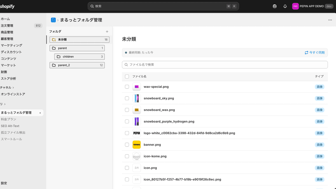Click the plus icon to add new folder
This screenshot has height=189, width=336.
coord(107,31)
